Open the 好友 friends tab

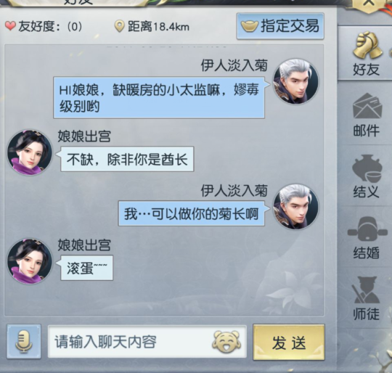point(367,53)
